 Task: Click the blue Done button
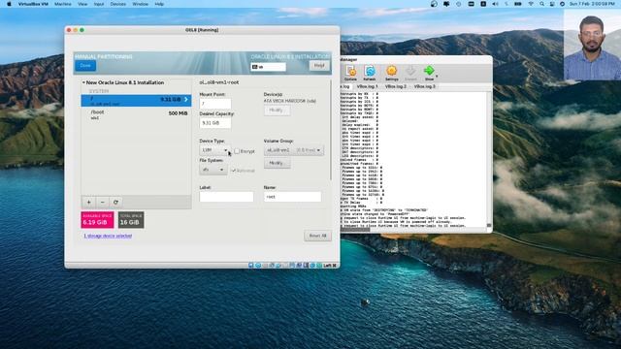[85, 66]
